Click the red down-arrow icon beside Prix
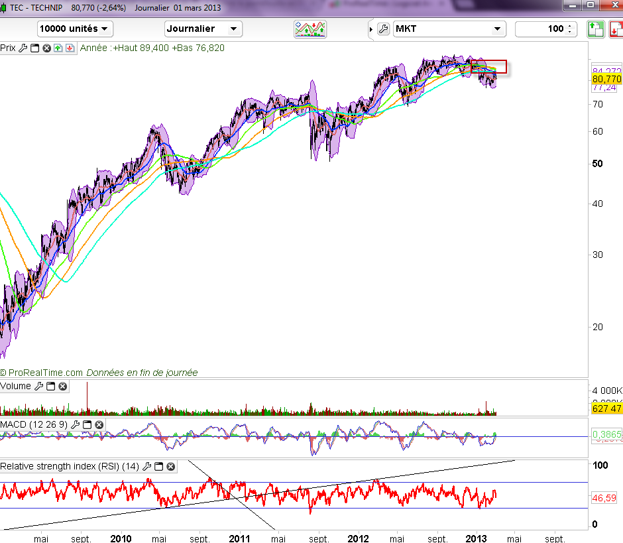Viewport: 623px width, 543px height. click(x=70, y=48)
